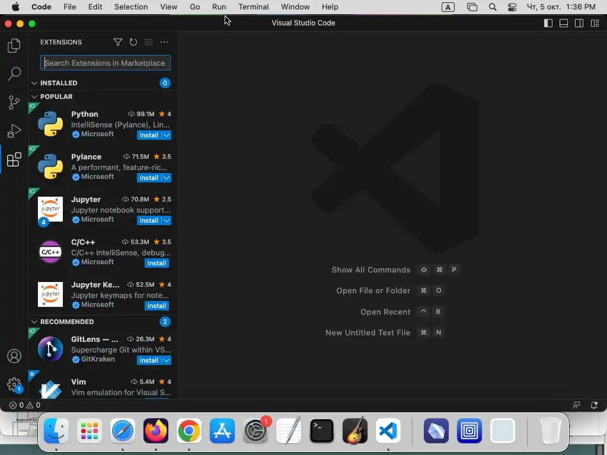Open Pylance install options dropdown arrow

coord(167,178)
